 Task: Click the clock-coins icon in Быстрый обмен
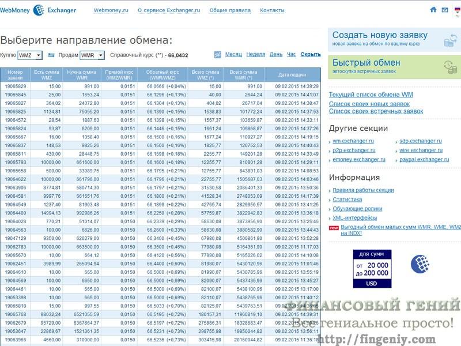(449, 66)
